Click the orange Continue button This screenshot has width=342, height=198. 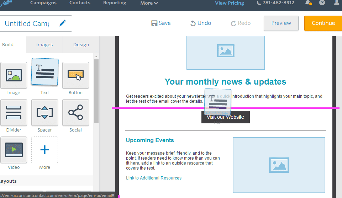[x=323, y=23]
